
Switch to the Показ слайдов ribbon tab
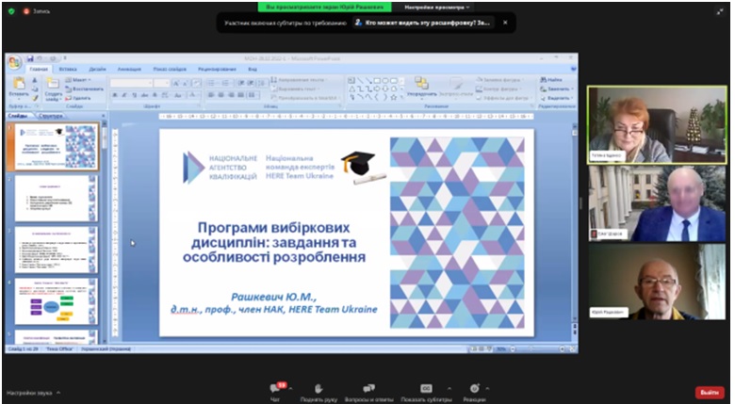point(170,69)
